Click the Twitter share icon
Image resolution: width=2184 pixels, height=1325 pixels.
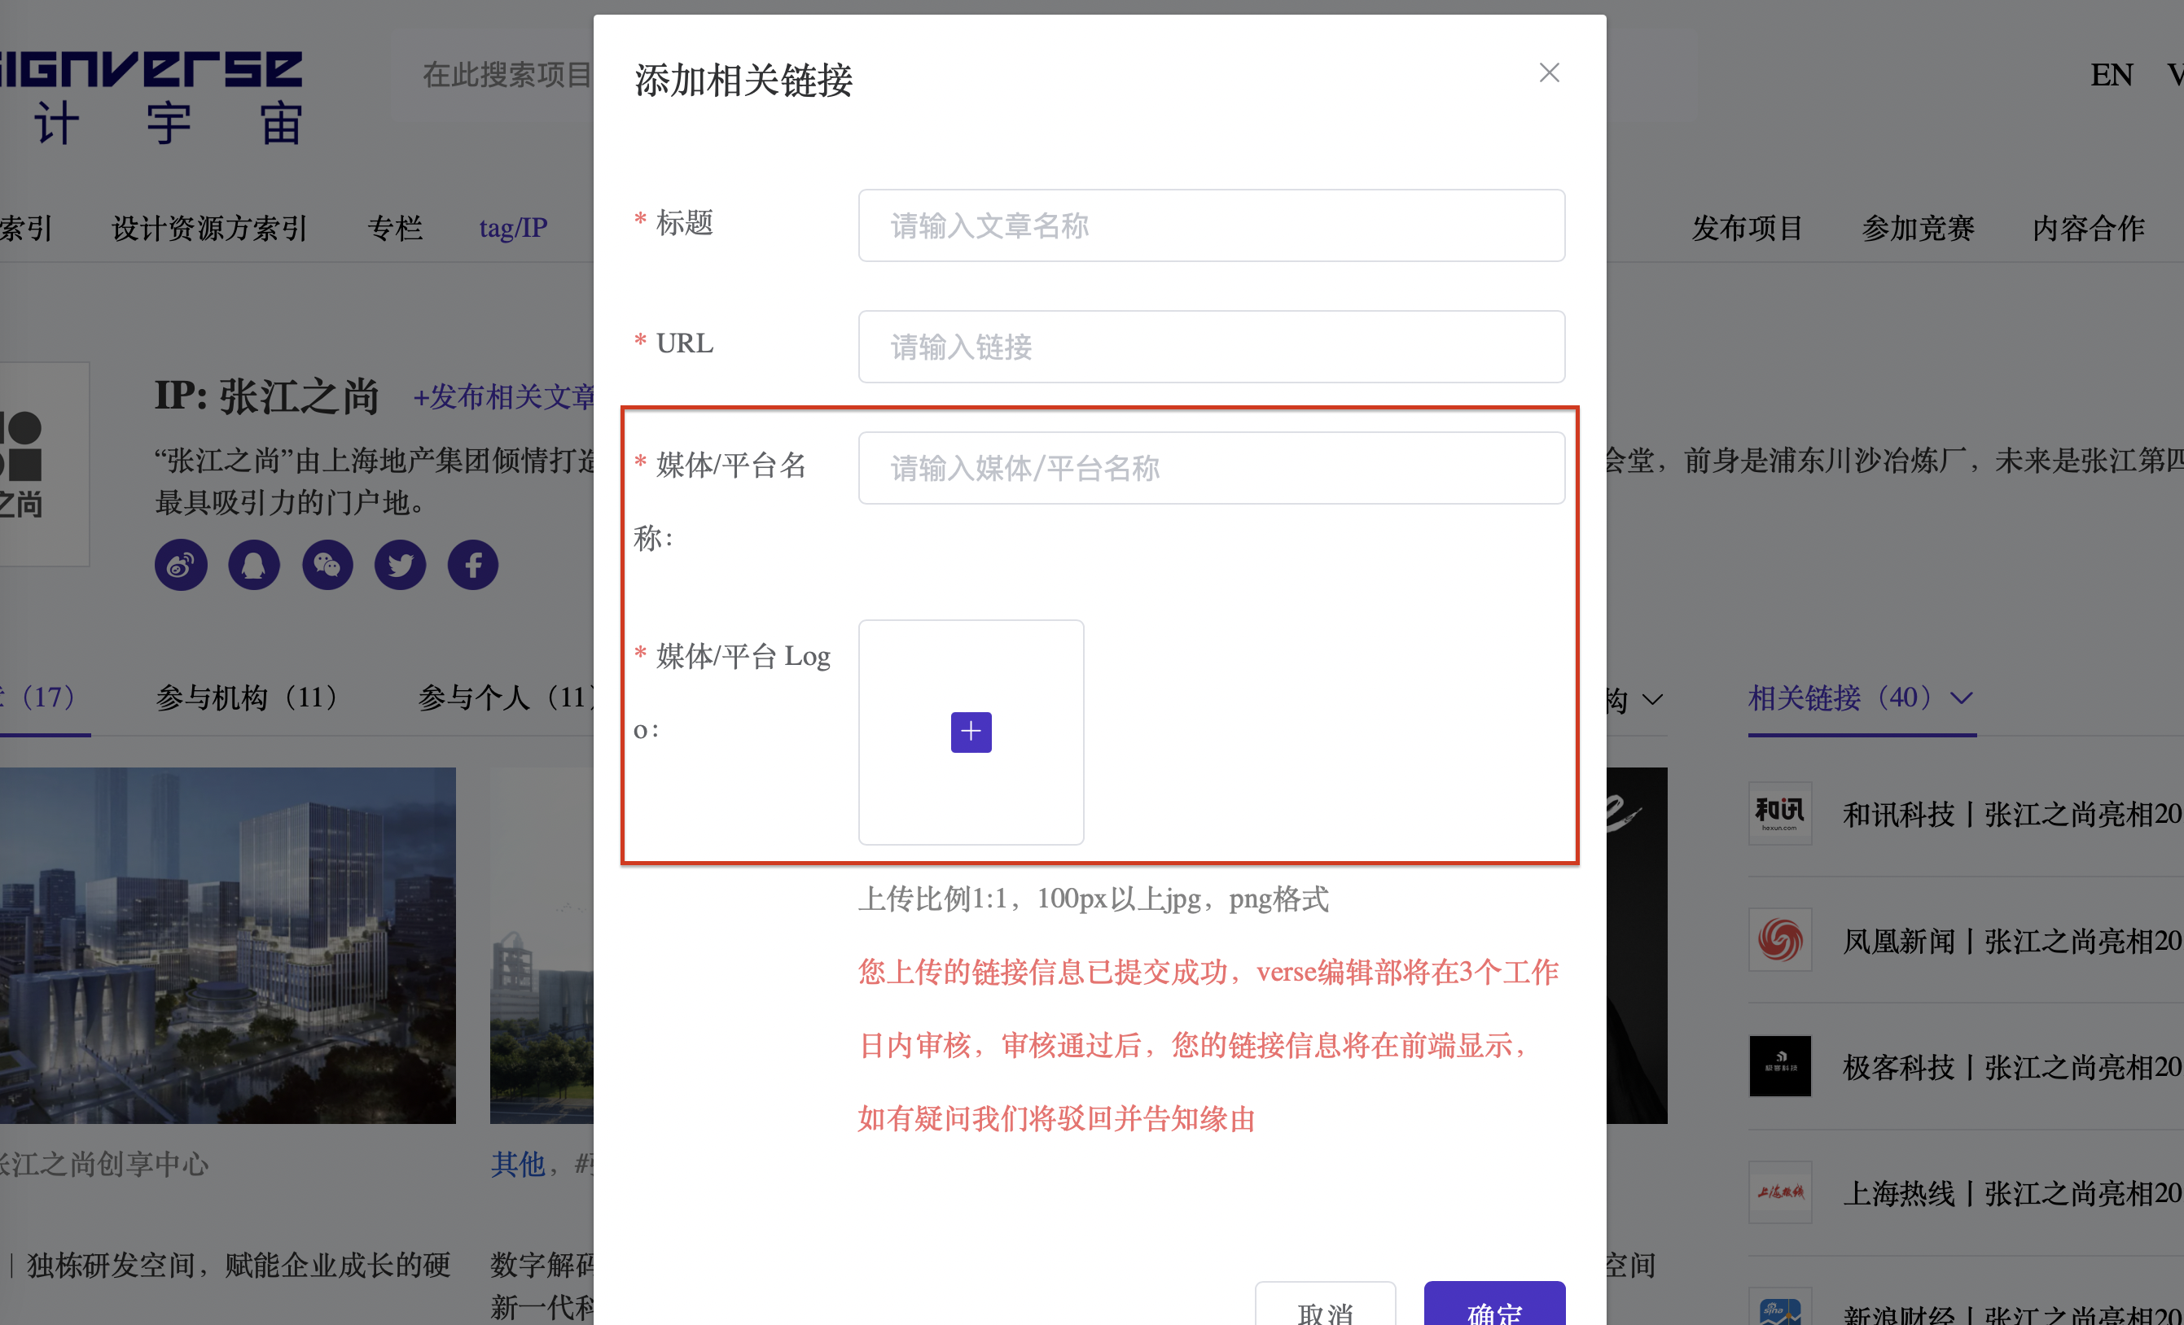point(400,565)
